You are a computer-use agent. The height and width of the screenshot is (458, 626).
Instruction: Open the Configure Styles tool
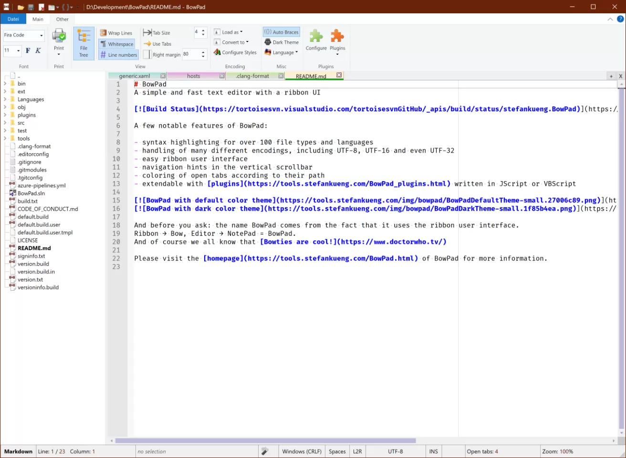(235, 52)
